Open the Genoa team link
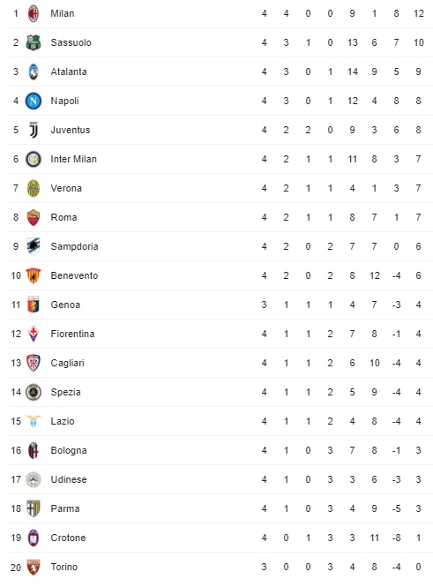Viewport: 433px width, 587px height. pyautogui.click(x=65, y=305)
